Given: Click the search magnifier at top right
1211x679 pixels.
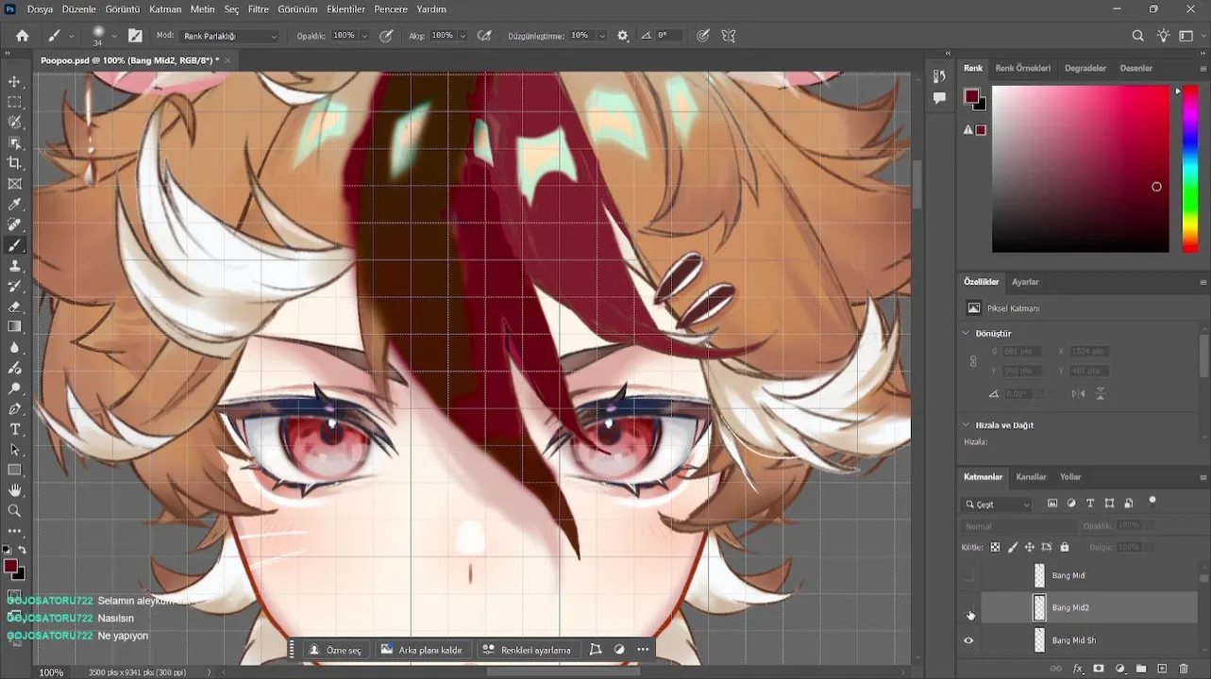Looking at the screenshot, I should (x=1137, y=36).
